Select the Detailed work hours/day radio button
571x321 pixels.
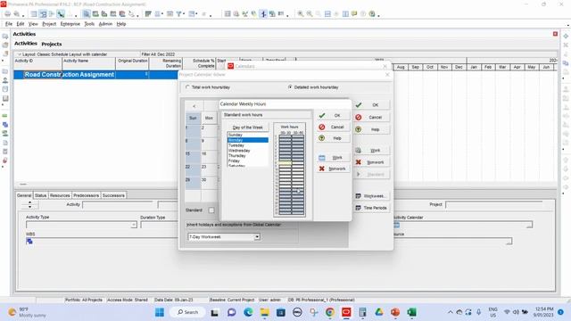pos(290,87)
